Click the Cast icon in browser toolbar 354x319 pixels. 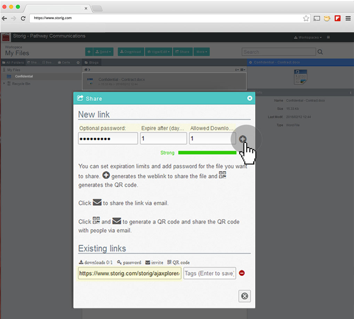(317, 18)
